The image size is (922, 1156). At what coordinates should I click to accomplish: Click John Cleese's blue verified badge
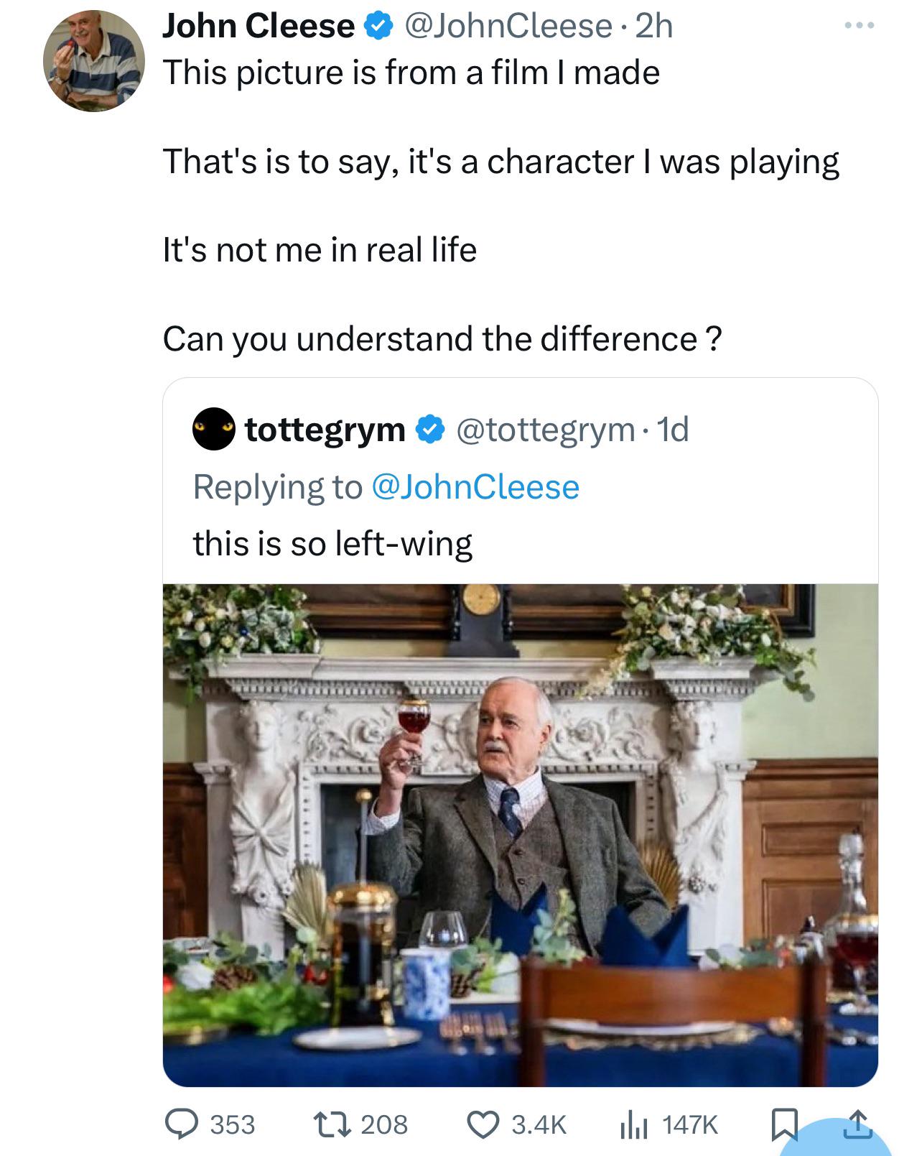pos(378,27)
